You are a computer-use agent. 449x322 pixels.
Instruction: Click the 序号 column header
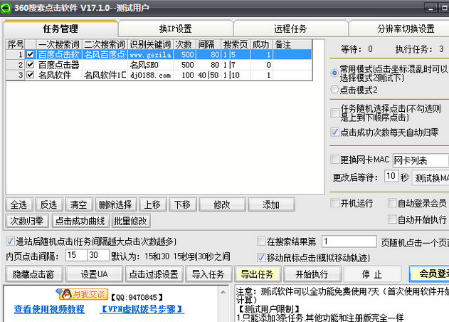tap(16, 44)
